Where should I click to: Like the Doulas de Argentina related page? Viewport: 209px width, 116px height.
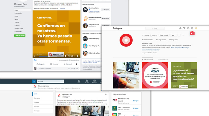[x=106, y=18]
